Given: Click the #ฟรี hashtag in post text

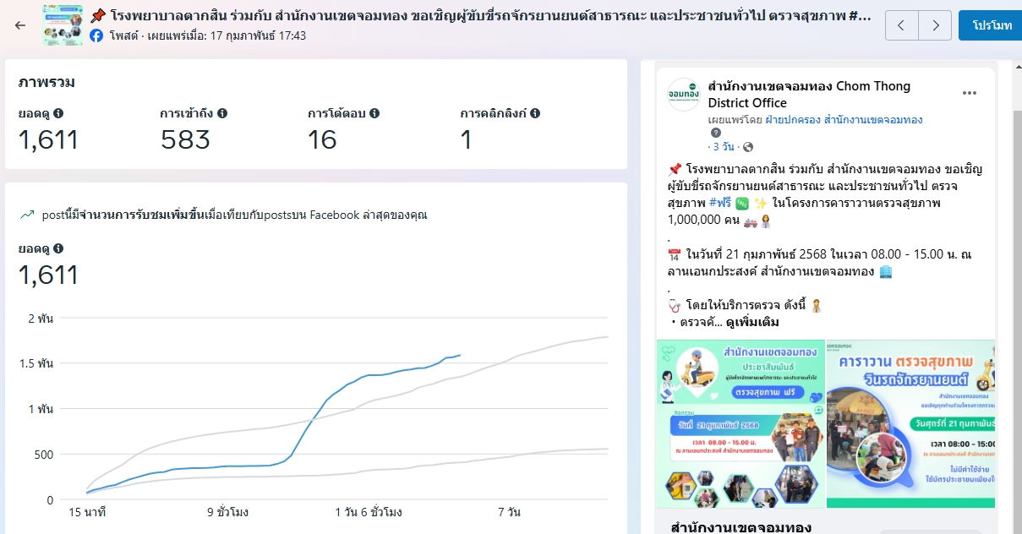Looking at the screenshot, I should (719, 204).
